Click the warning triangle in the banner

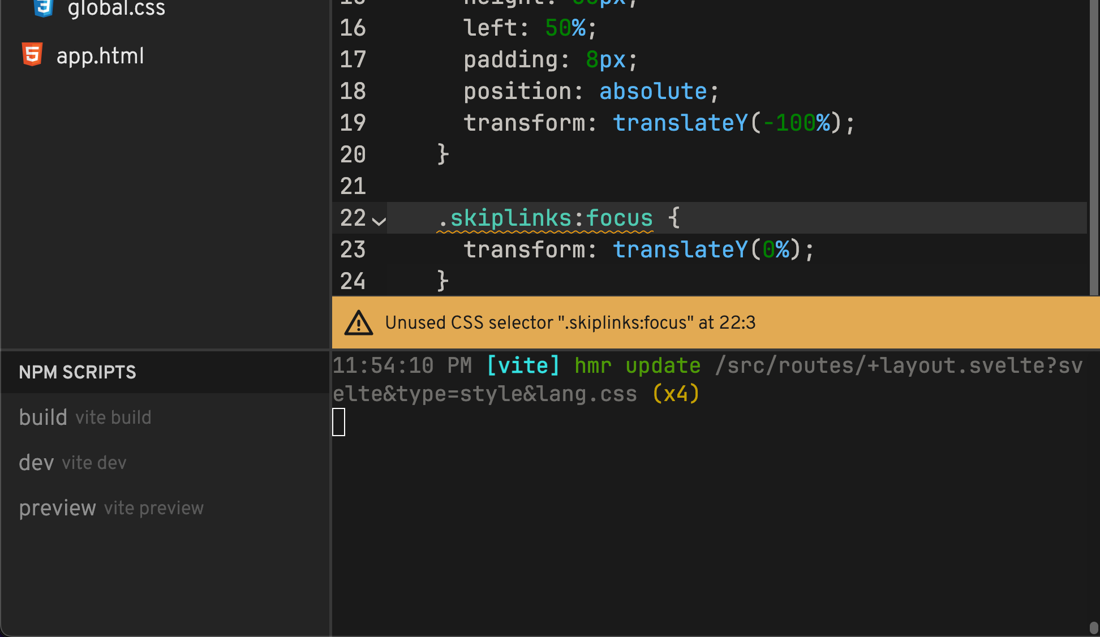pos(359,322)
